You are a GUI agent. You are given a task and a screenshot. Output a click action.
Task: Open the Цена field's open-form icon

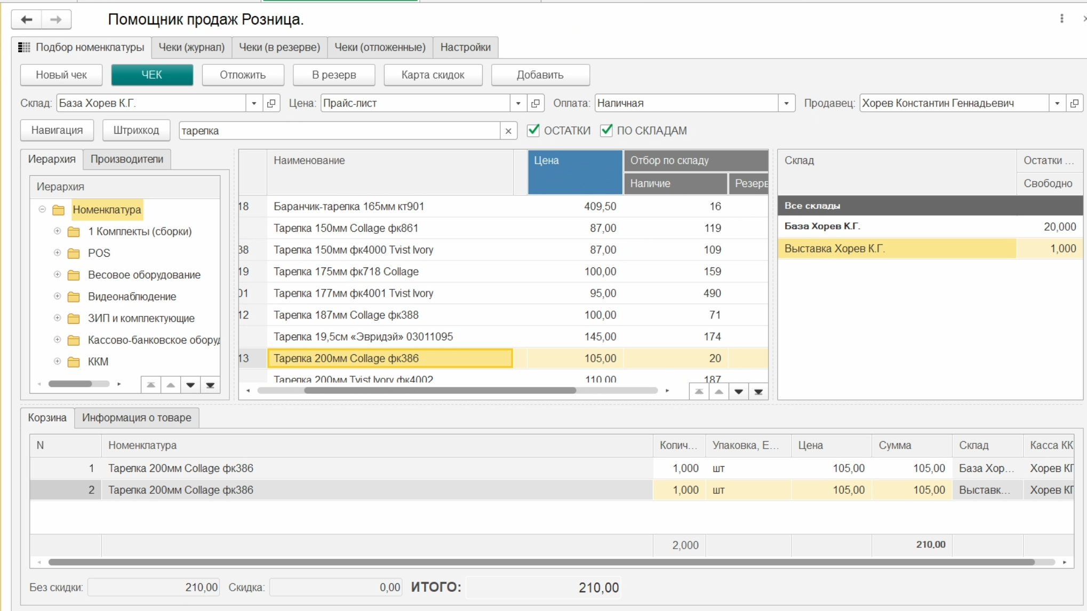(535, 103)
